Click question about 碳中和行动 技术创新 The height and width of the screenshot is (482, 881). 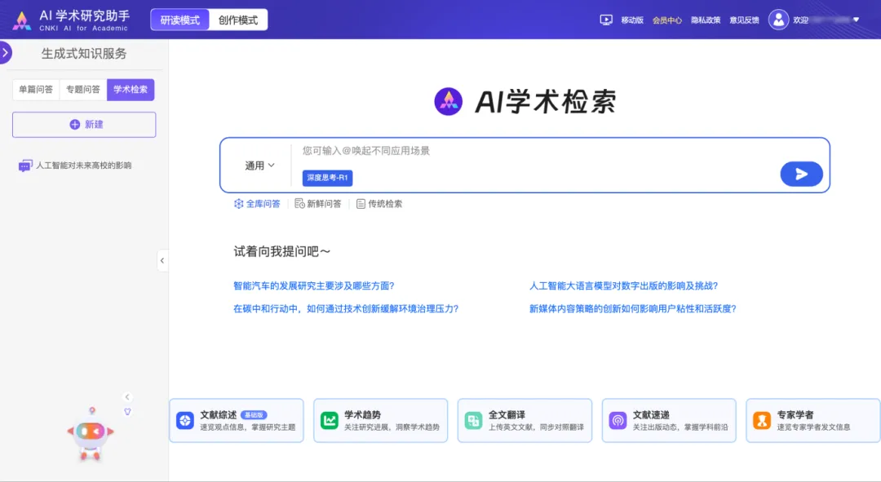pos(346,309)
